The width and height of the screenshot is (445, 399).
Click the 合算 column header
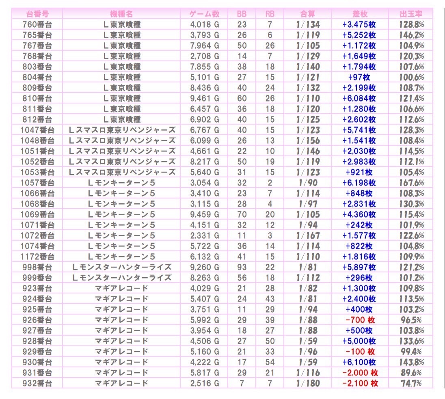point(308,14)
